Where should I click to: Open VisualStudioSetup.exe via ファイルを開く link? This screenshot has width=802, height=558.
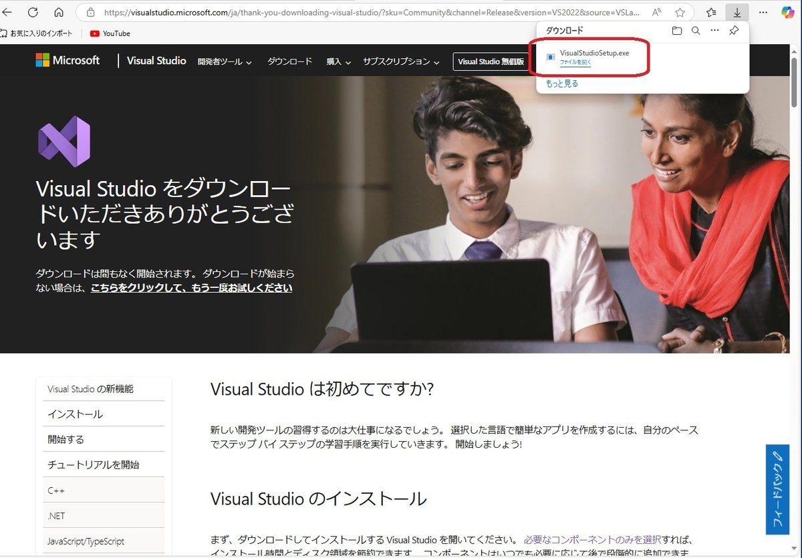[x=577, y=61]
